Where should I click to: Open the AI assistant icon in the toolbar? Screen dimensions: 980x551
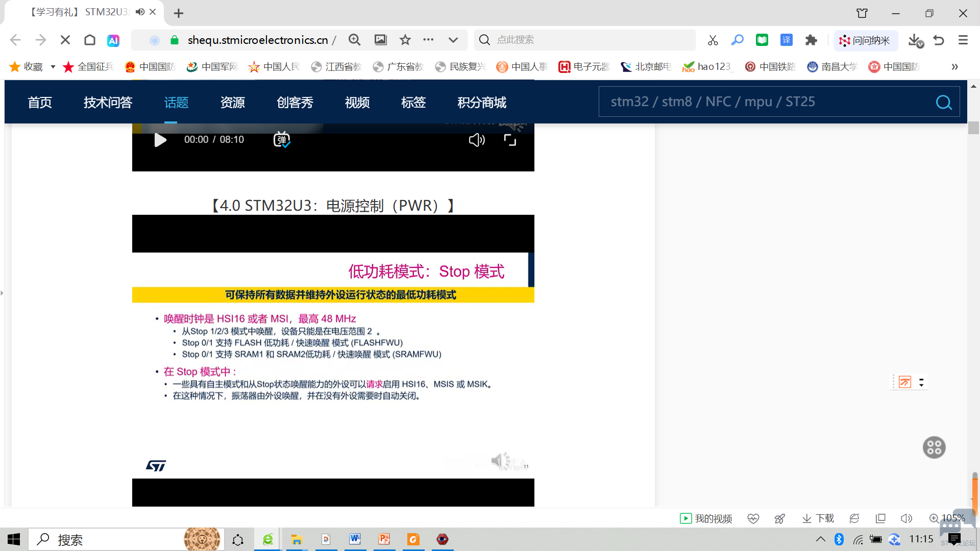(113, 40)
